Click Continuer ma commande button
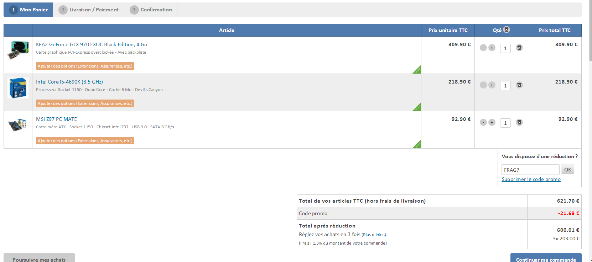 (546, 258)
